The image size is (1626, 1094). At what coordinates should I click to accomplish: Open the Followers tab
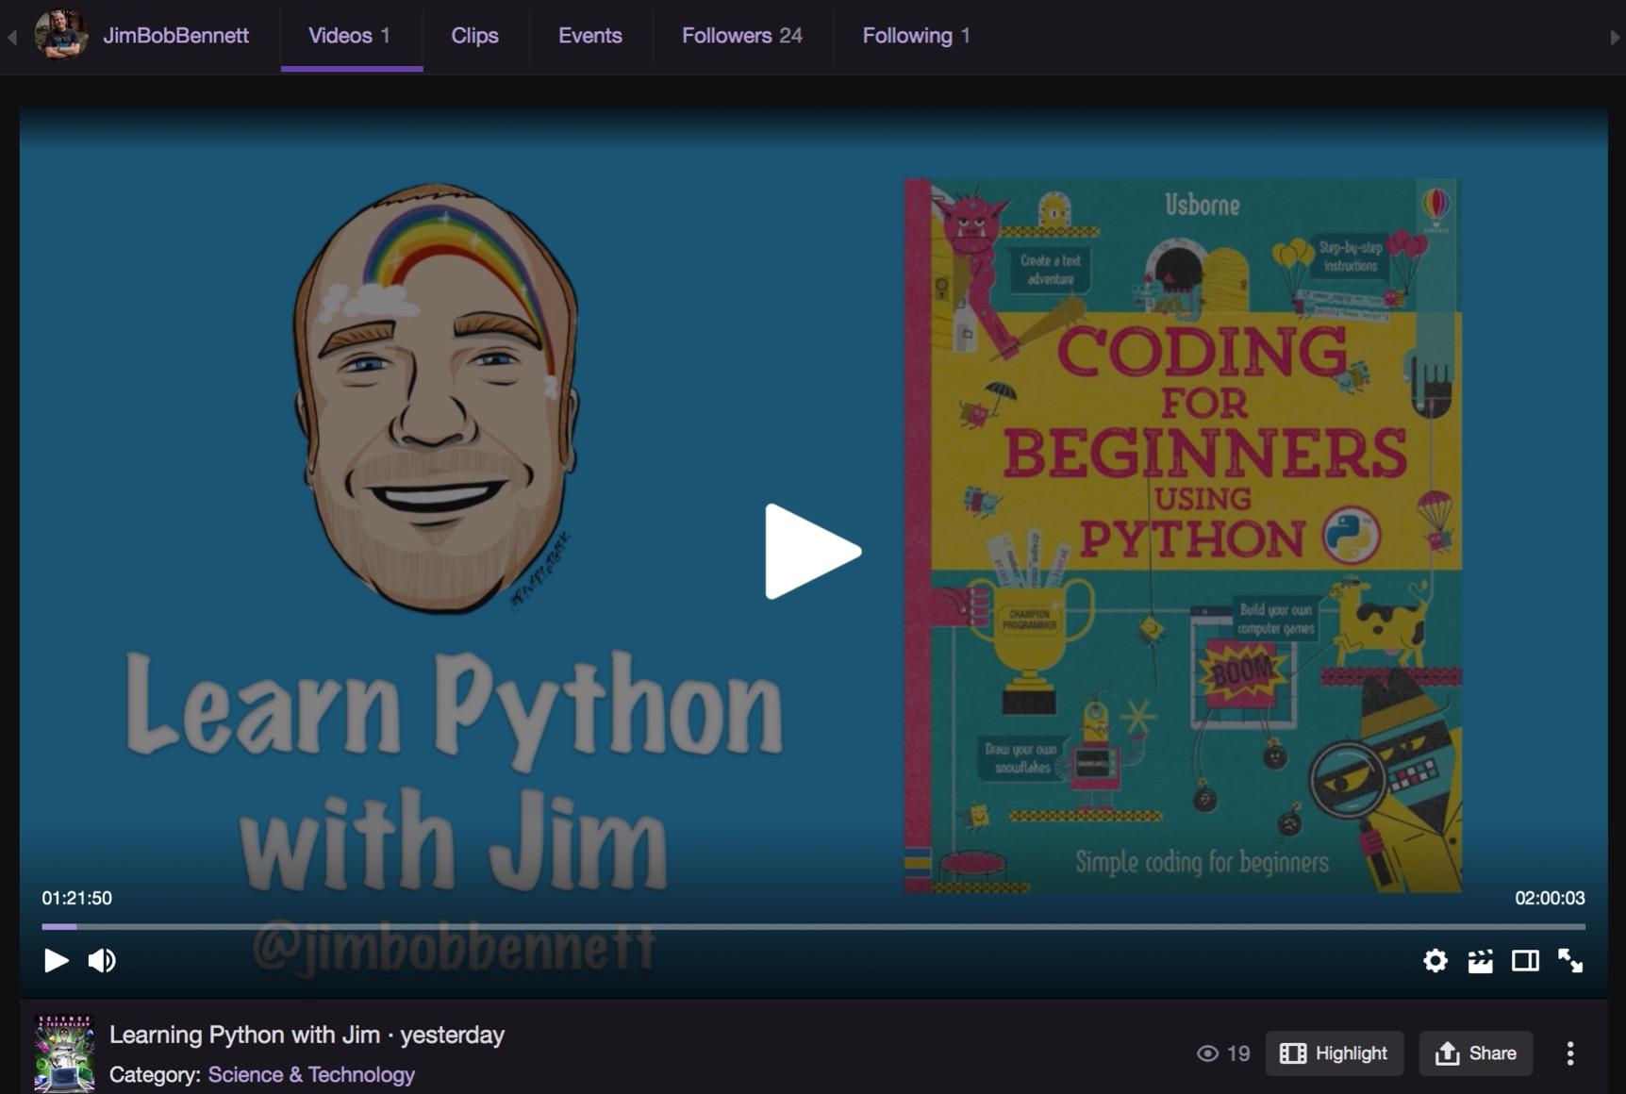point(741,36)
